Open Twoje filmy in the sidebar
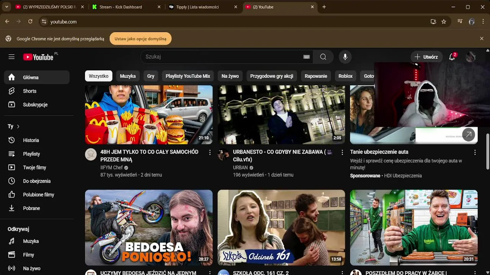Viewport: 490px width, 275px height. pos(37,167)
